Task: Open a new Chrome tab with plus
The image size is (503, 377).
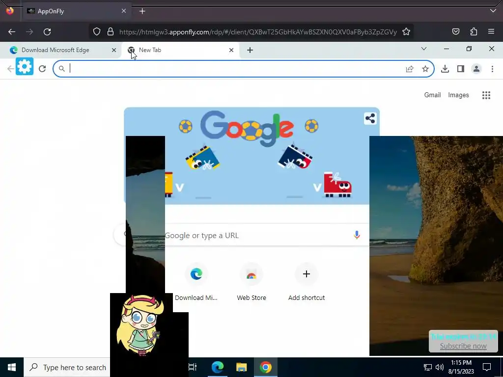Action: [250, 50]
